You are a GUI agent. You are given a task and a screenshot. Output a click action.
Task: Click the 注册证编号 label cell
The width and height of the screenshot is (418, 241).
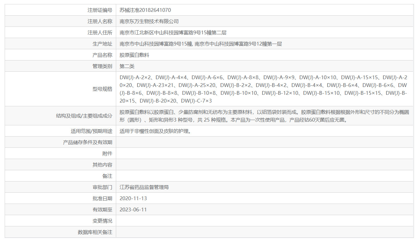(x=60, y=10)
